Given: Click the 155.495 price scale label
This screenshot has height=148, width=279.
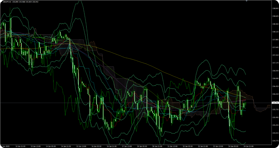Looking at the screenshot, I should point(275,117).
